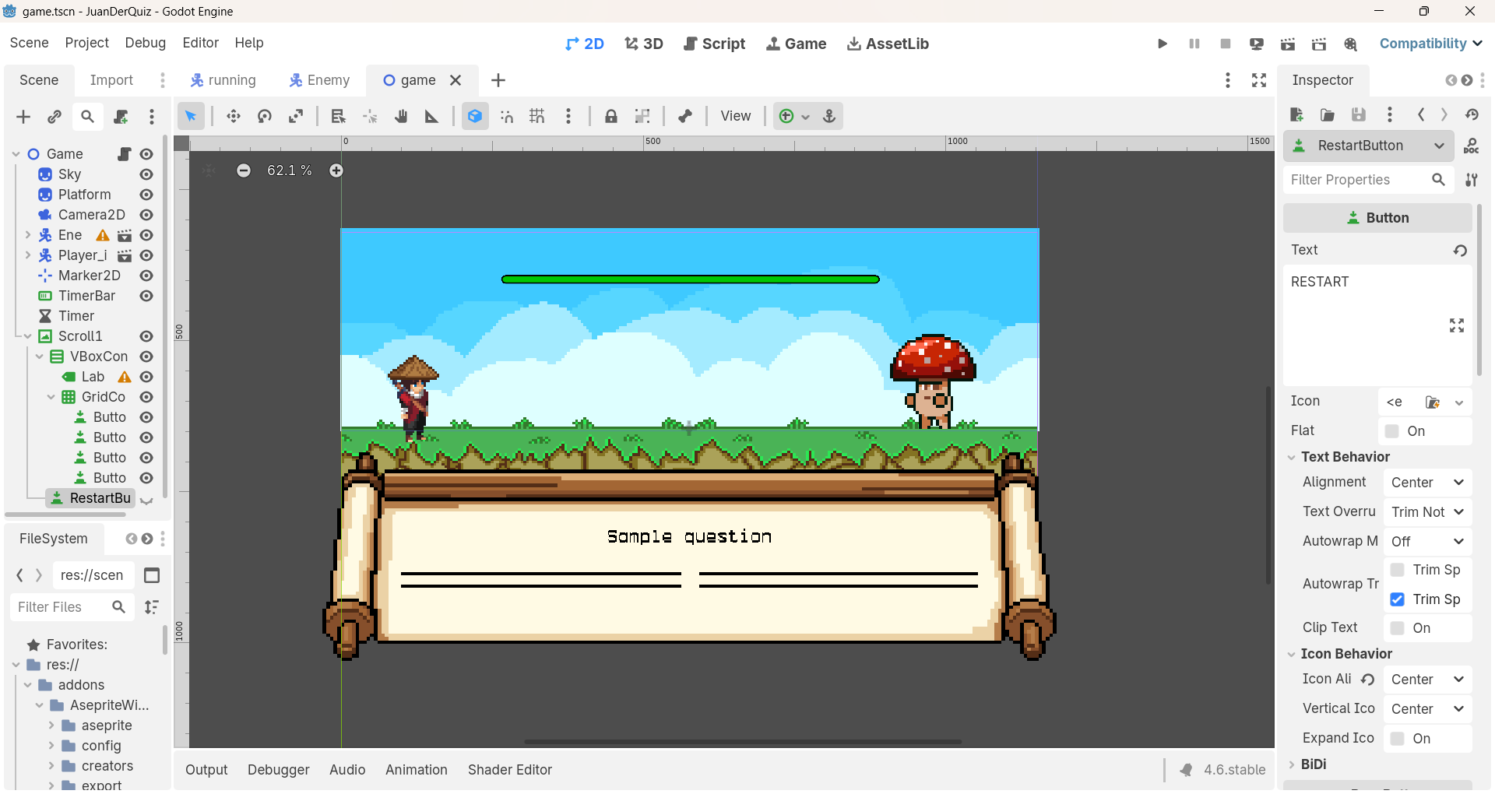Save resource in Inspector toolbar
Image resolution: width=1495 pixels, height=794 pixels.
[x=1359, y=114]
